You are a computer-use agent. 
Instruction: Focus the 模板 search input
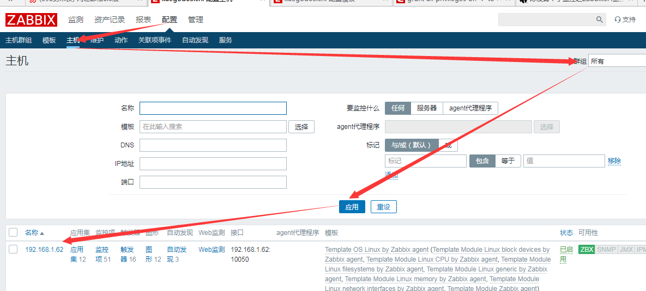point(213,127)
